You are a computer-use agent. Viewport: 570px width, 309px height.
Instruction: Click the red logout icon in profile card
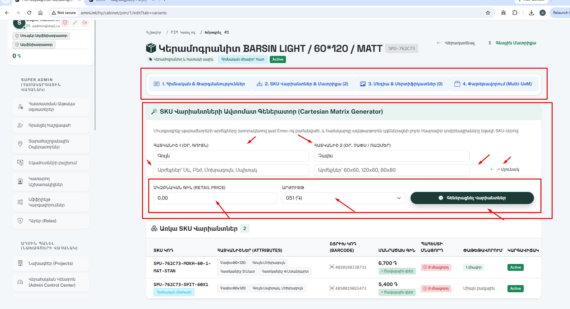point(85,23)
